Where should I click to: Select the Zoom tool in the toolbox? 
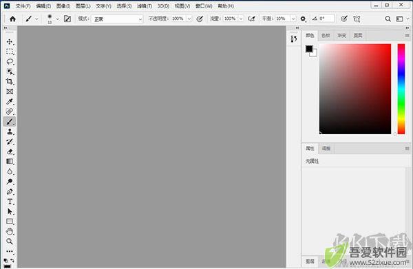click(x=10, y=241)
